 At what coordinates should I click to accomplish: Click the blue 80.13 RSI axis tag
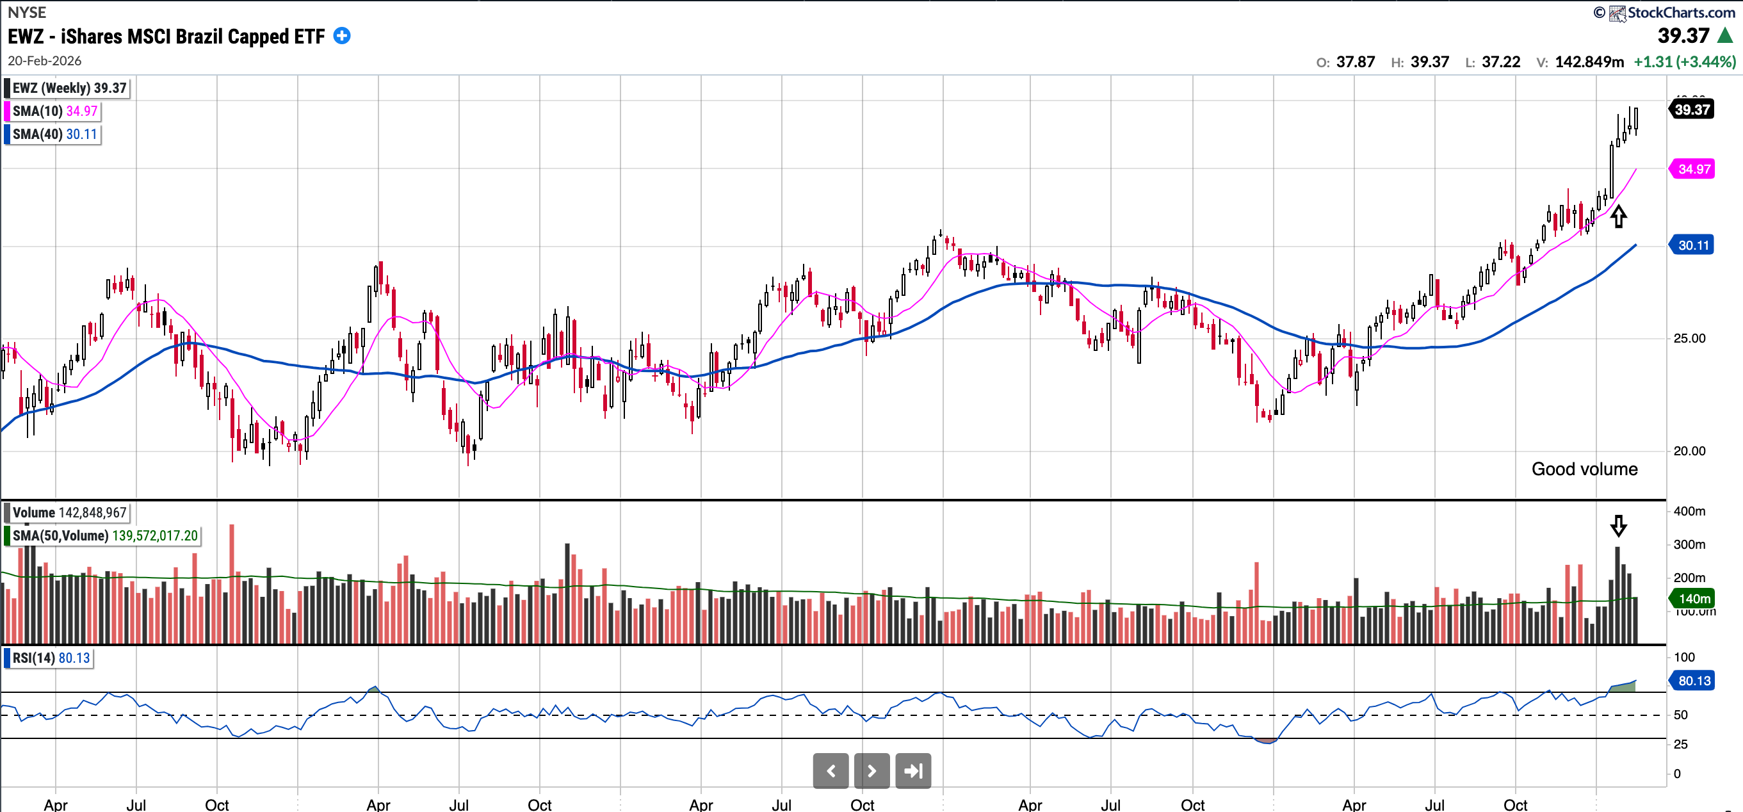[1693, 681]
